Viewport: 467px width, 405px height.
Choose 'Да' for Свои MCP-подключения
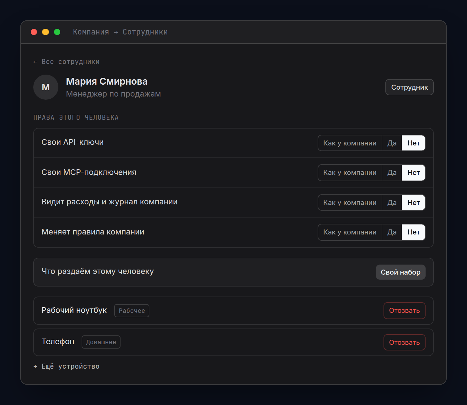[392, 173]
